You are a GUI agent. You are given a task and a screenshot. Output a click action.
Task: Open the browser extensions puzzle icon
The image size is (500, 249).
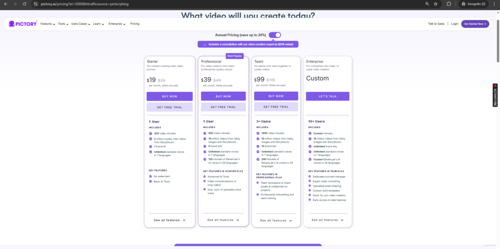pyautogui.click(x=449, y=4)
